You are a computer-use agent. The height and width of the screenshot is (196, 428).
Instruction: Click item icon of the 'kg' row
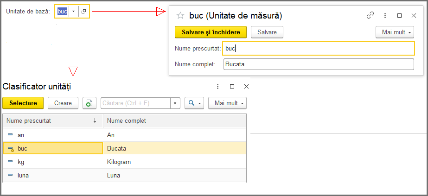[10, 161]
